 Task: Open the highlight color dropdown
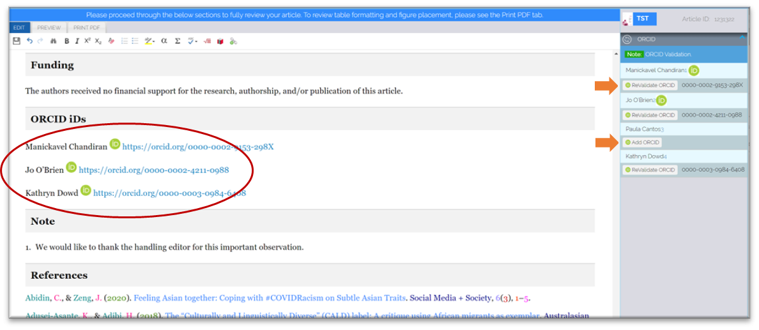coord(149,41)
